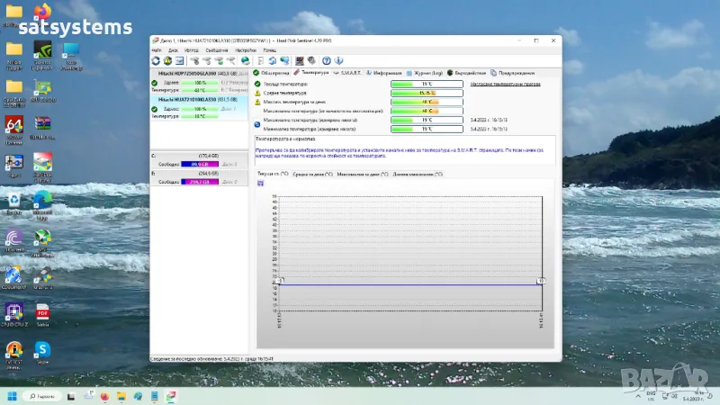Image resolution: width=720 pixels, height=405 pixels.
Task: Open the Диск menu
Action: tap(172, 50)
